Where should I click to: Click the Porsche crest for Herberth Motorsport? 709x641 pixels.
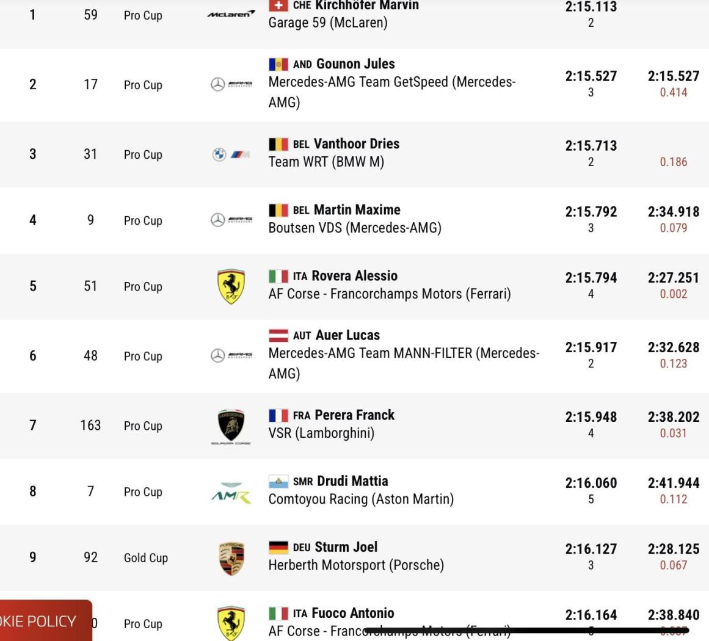tap(231, 559)
